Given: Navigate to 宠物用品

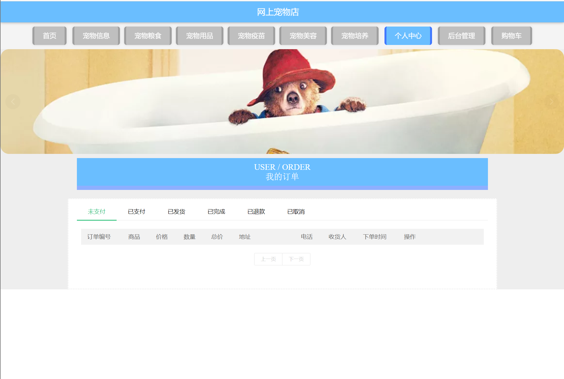Looking at the screenshot, I should [200, 36].
